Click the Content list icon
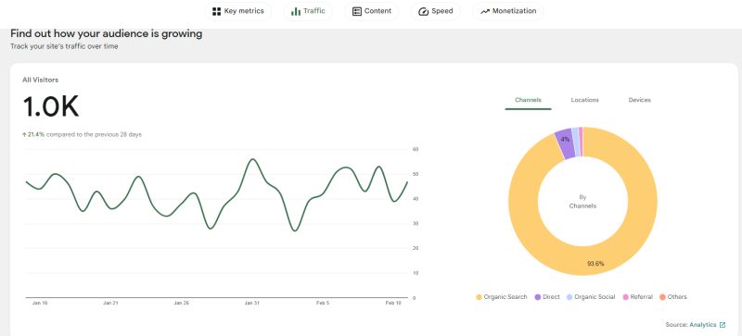Viewport: 742px width, 336px height. pos(357,11)
